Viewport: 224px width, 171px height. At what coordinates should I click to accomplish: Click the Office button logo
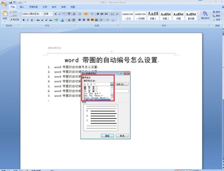[4, 4]
